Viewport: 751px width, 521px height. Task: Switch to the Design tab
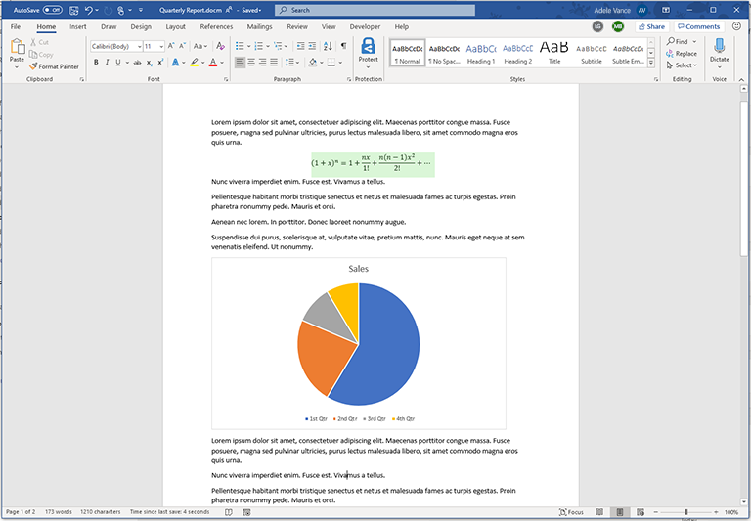141,26
